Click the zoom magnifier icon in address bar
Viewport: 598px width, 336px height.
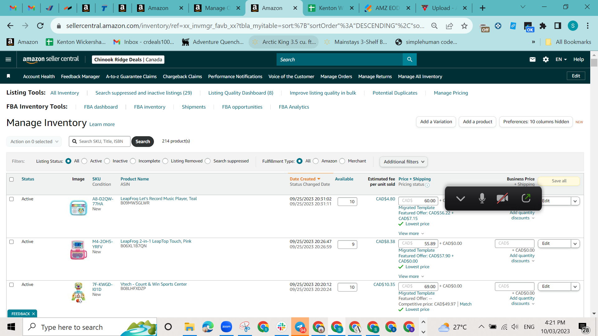point(434,26)
